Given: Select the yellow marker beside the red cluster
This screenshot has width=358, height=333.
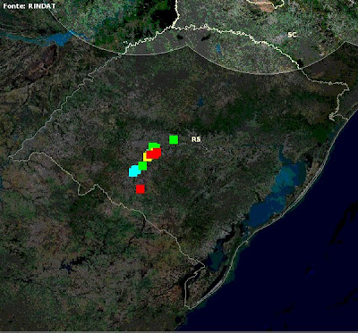Looking at the screenshot, I should (x=145, y=157).
